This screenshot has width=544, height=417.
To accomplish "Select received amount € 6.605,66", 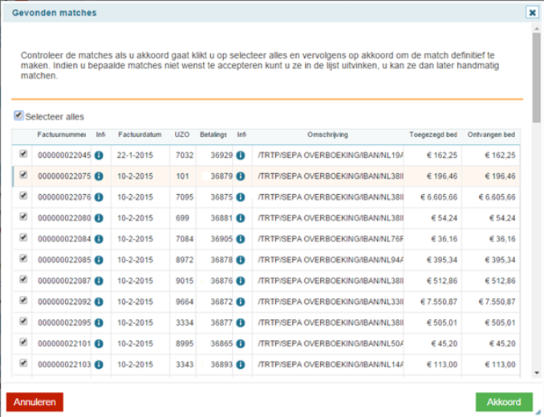I will tap(497, 197).
